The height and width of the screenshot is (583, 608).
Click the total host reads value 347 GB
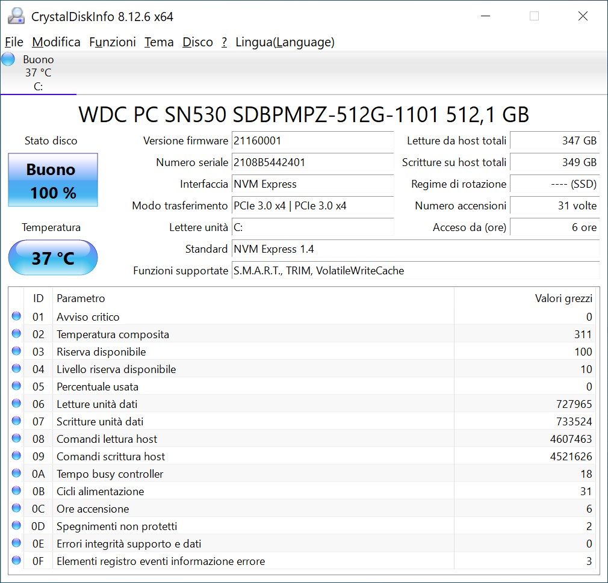tap(555, 140)
